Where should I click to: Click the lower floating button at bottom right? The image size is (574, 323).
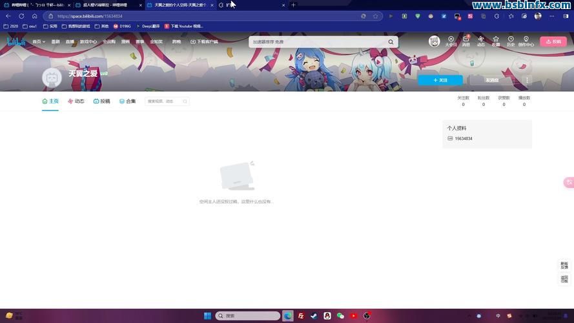point(564,279)
